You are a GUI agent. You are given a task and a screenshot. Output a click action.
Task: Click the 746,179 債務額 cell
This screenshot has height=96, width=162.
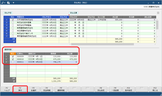coord(53,62)
